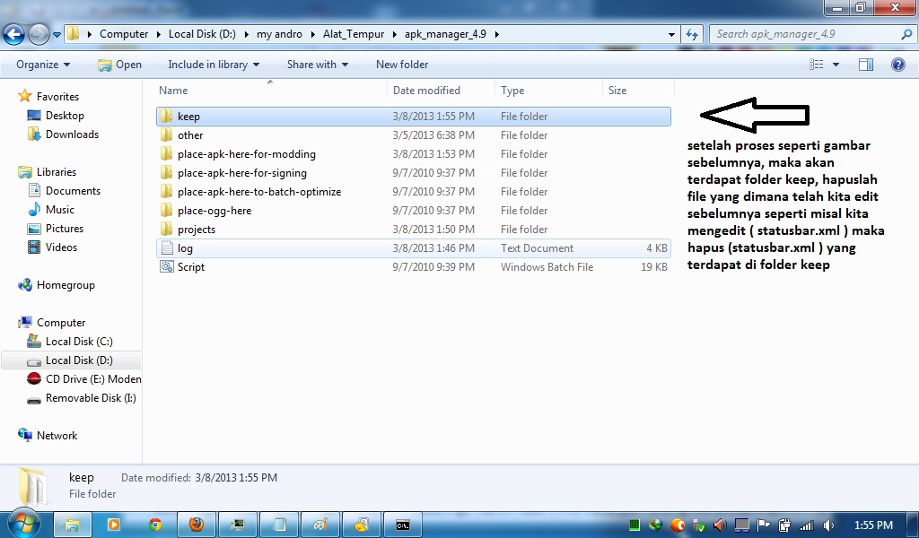Screen dimensions: 919x538
Task: Click Show Desktop at the taskbar's far right
Action: [914, 525]
